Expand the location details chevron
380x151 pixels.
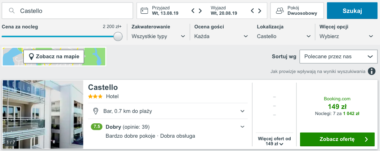coord(242,111)
